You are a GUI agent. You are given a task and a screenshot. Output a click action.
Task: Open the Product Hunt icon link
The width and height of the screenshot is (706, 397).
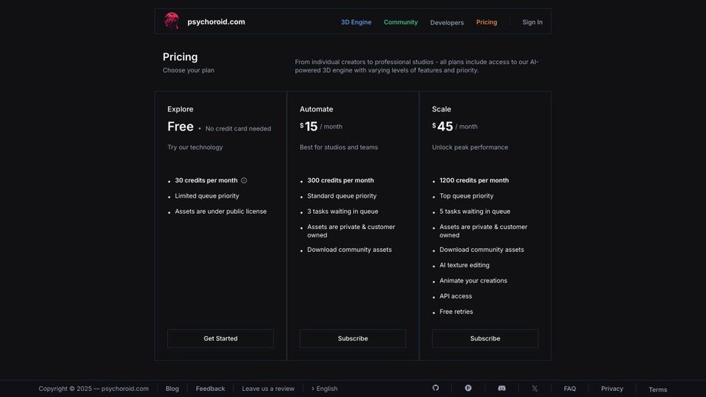[x=468, y=388]
